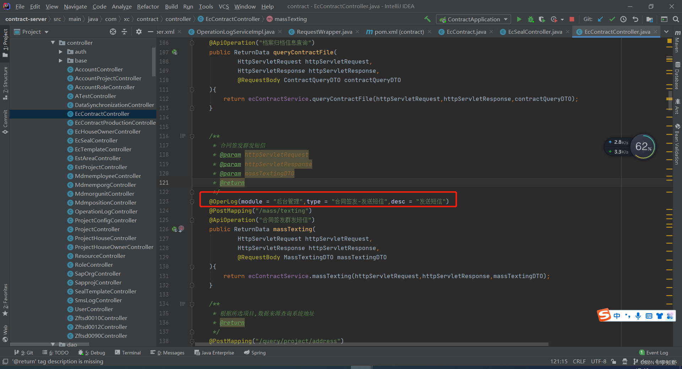Image resolution: width=682 pixels, height=369 pixels.
Task: Click the Sogou microphone voice input icon
Action: point(638,316)
